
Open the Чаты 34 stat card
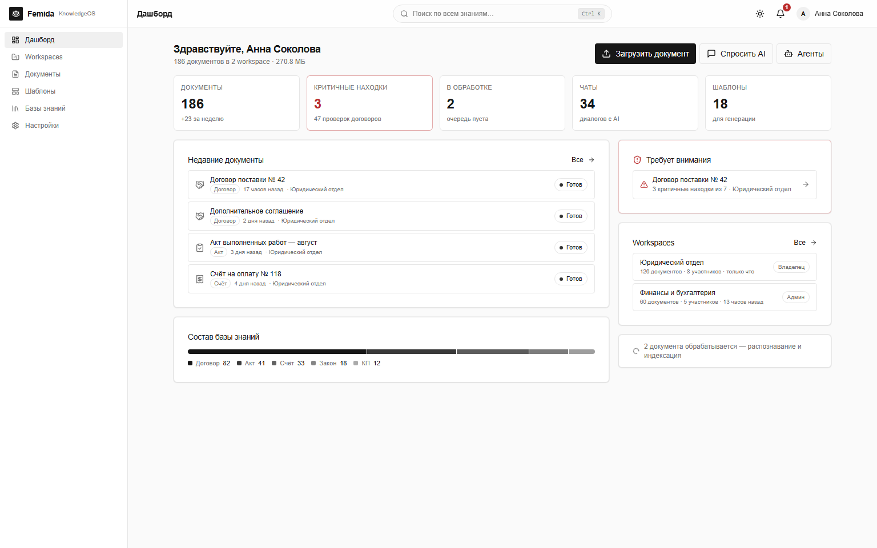point(635,103)
